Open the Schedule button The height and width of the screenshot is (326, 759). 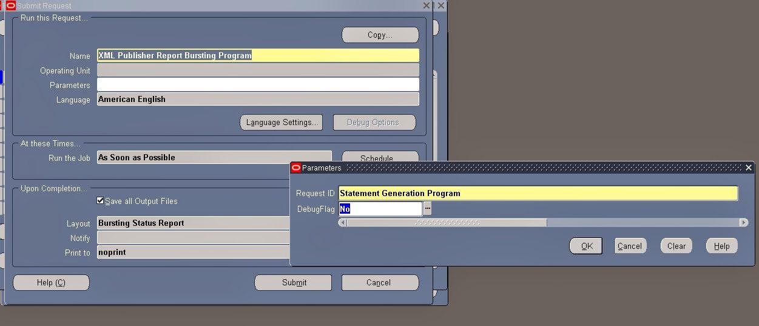point(380,157)
